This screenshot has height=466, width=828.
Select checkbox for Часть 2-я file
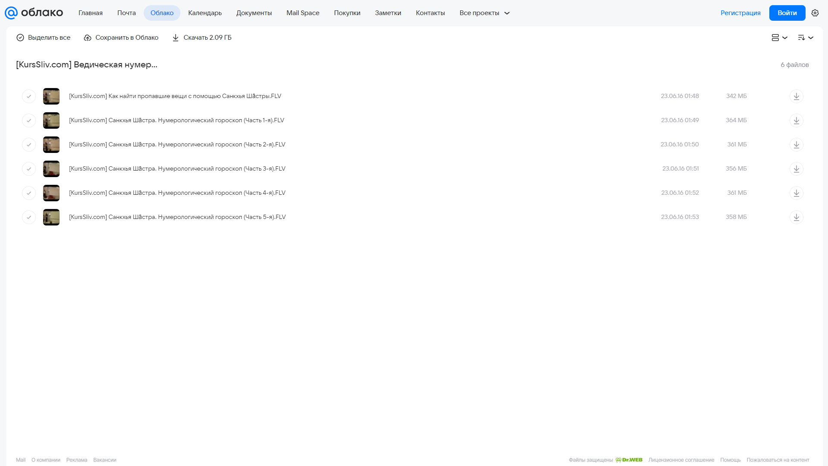point(29,145)
